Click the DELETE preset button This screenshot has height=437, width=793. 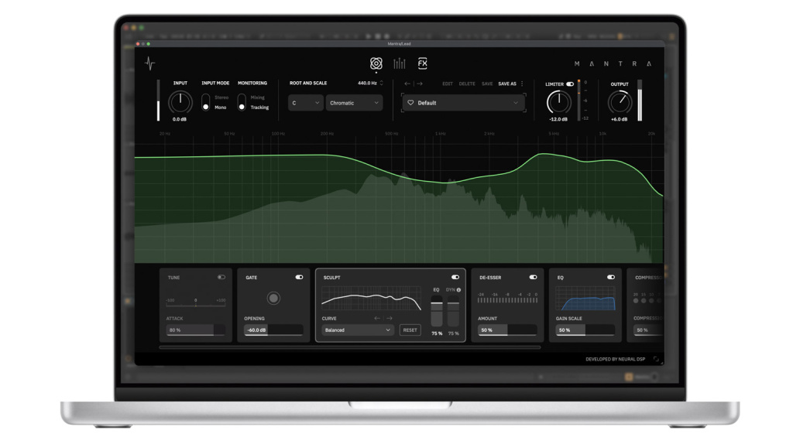coord(467,84)
